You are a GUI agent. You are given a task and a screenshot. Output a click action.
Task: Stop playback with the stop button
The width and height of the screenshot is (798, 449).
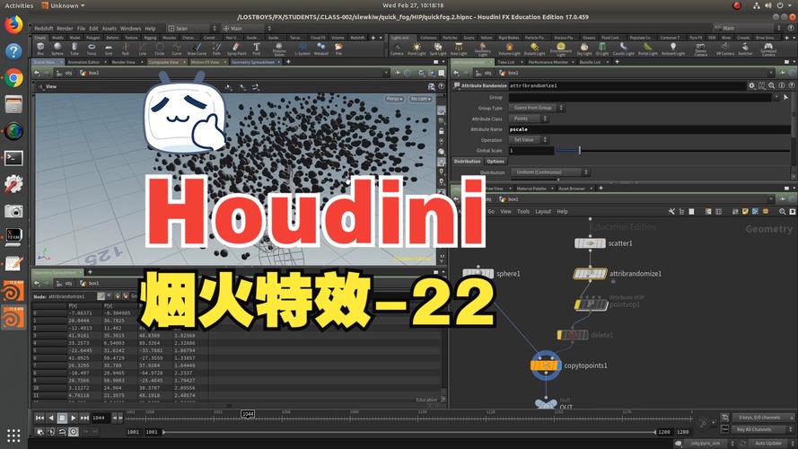pos(62,418)
